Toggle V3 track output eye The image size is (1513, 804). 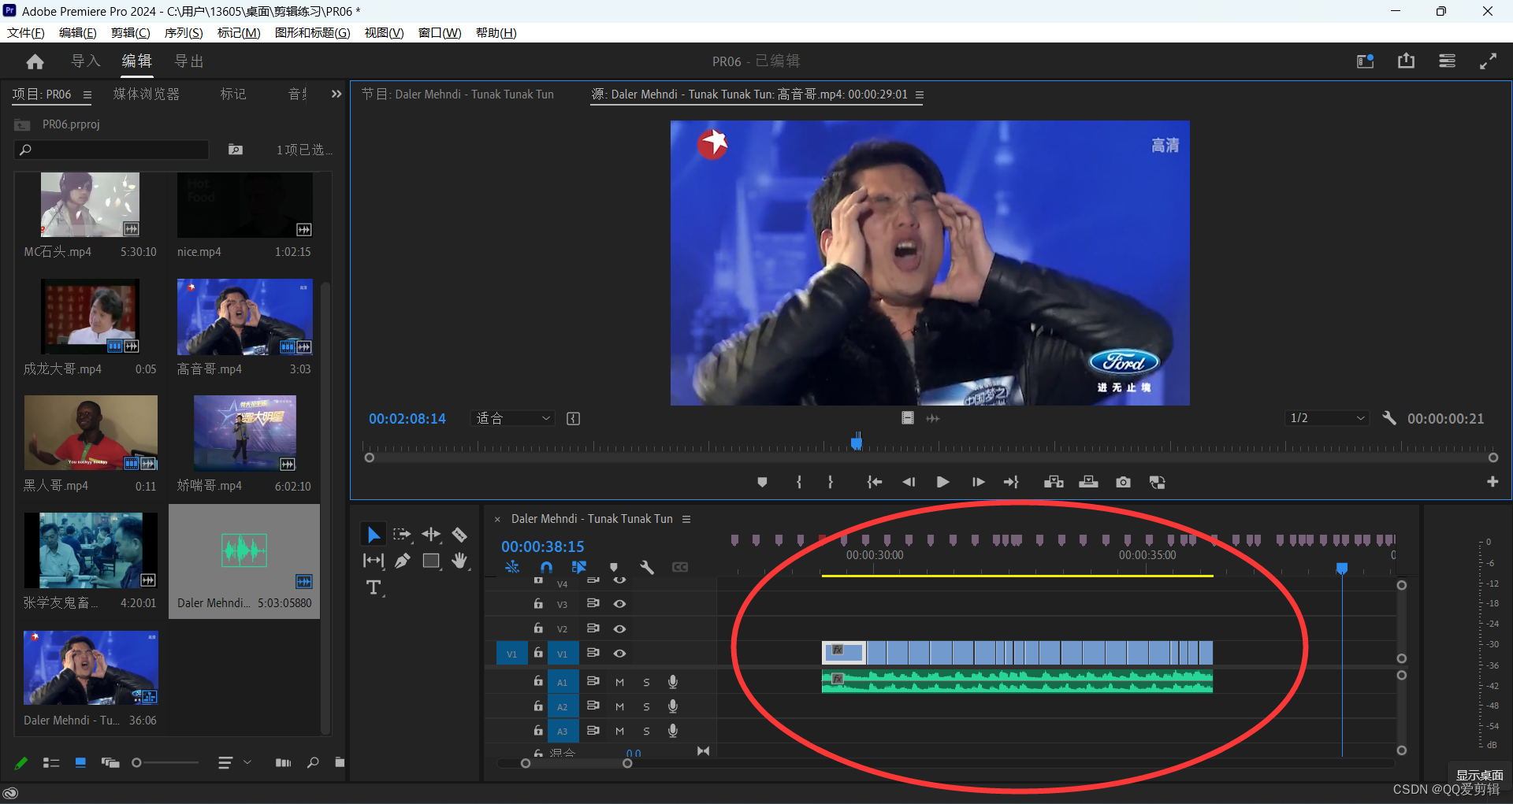click(620, 604)
